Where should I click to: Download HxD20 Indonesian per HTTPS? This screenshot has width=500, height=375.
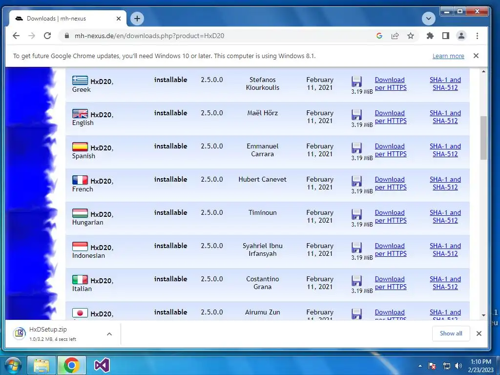click(x=391, y=250)
